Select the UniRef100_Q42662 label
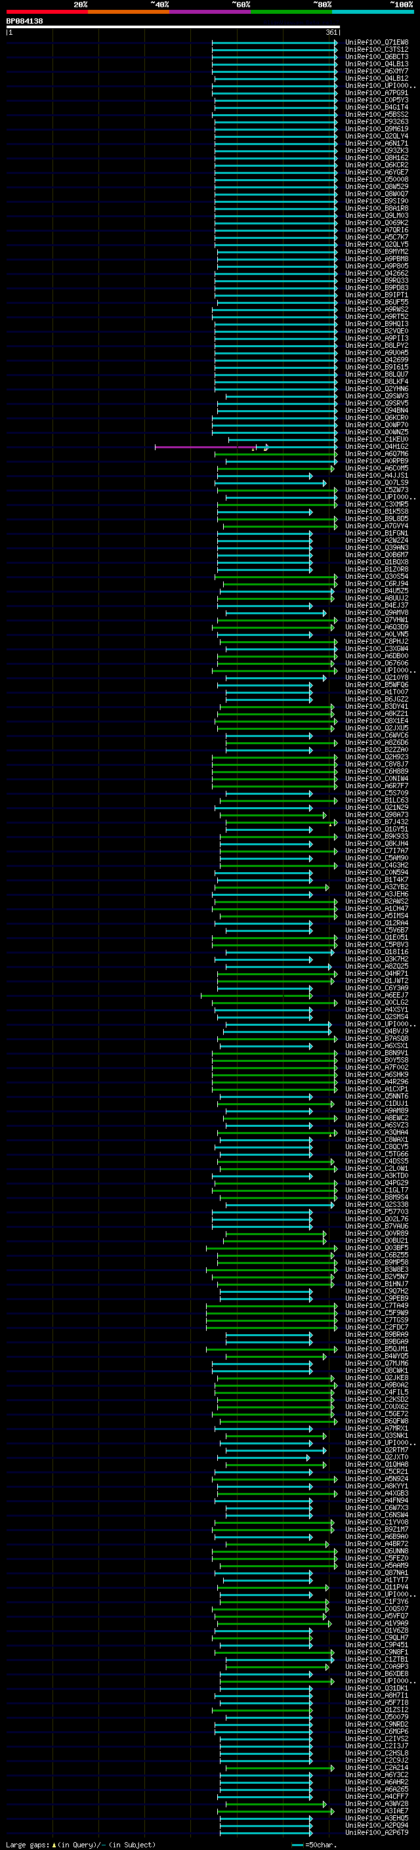 pyautogui.click(x=377, y=273)
